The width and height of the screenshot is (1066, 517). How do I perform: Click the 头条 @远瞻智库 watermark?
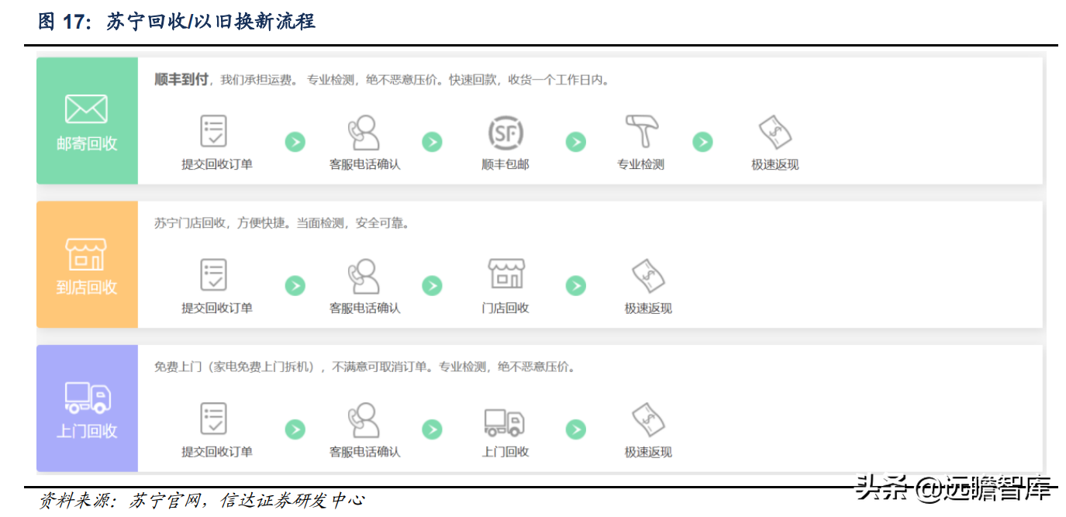click(953, 489)
